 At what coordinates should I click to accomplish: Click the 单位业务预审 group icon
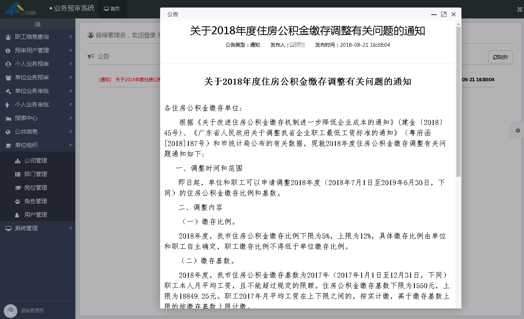pos(8,77)
